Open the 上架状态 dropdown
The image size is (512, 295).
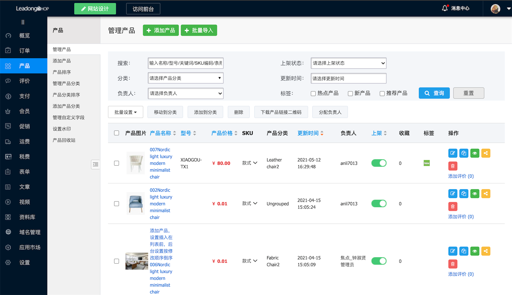tap(348, 63)
